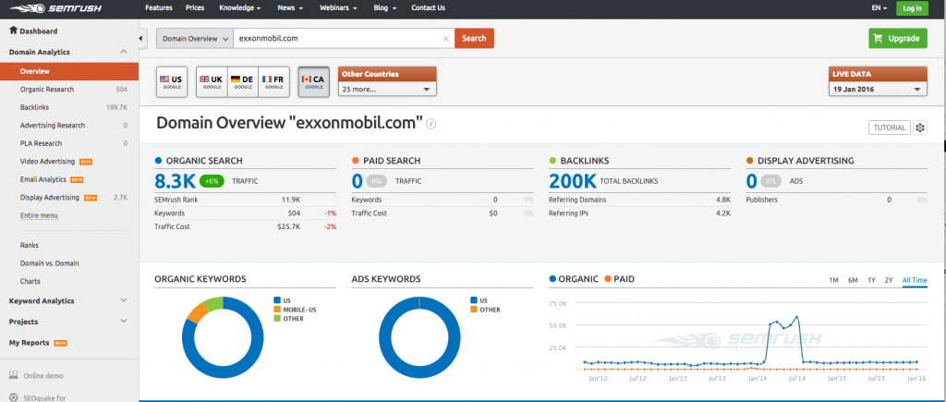The height and width of the screenshot is (402, 946).
Task: Select 1Y chart time range
Action: click(871, 280)
